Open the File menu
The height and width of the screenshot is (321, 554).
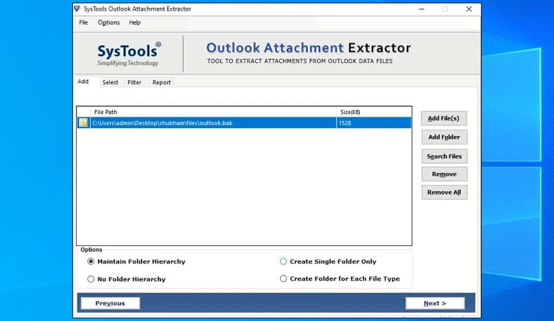(83, 23)
